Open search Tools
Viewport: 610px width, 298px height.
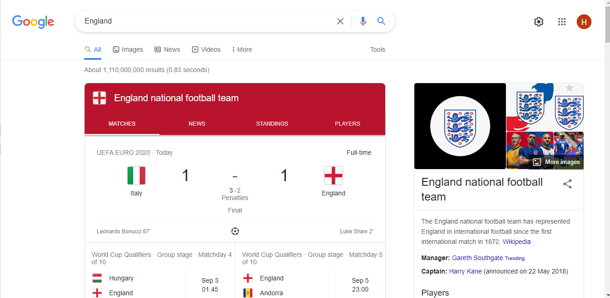tap(377, 49)
